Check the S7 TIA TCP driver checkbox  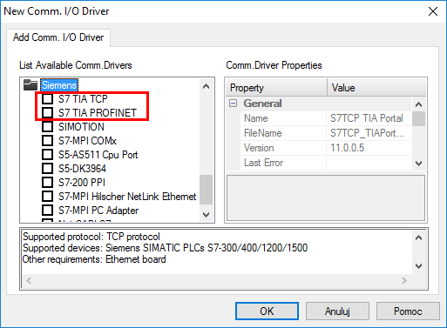[x=47, y=99]
